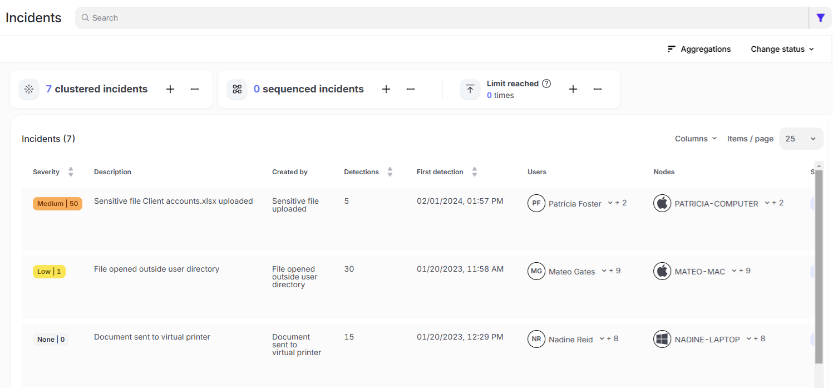Click the purple filter funnel icon
The image size is (833, 388).
[x=820, y=18]
